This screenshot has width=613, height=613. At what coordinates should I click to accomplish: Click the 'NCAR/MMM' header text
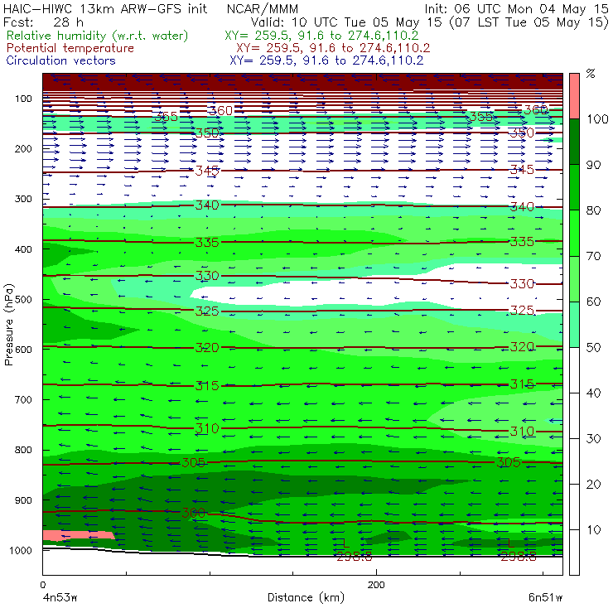pos(263,8)
